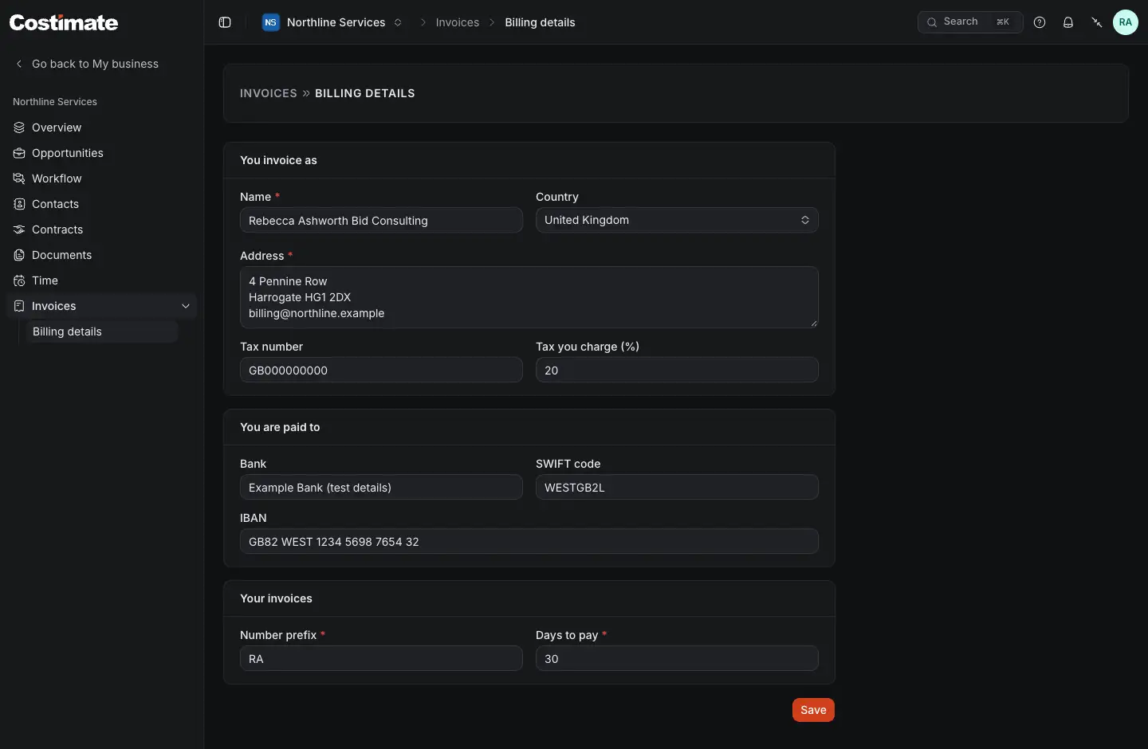
Task: Click the NS workspace badge
Action: point(271,22)
